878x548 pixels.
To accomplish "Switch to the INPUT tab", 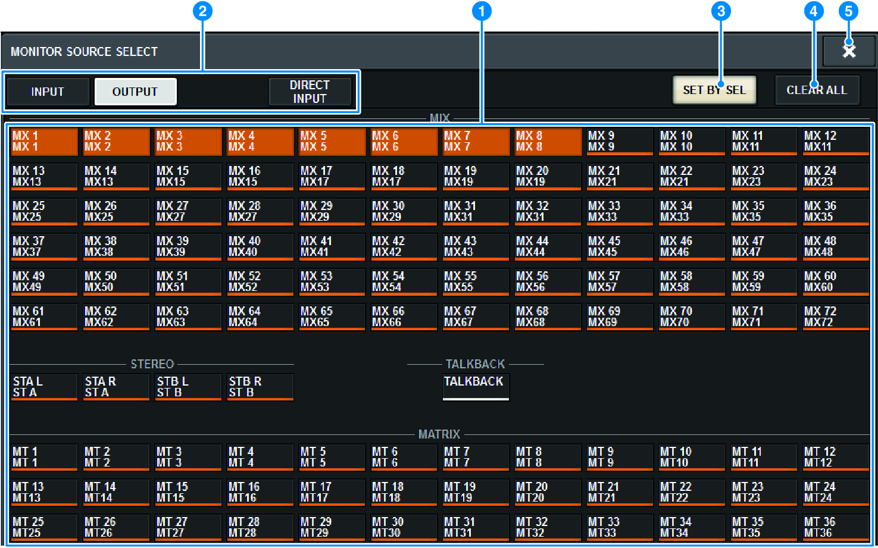I will [x=47, y=91].
